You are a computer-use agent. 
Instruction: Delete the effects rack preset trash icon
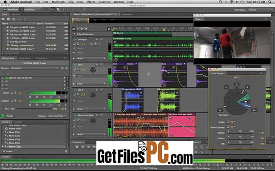[x=66, y=68]
